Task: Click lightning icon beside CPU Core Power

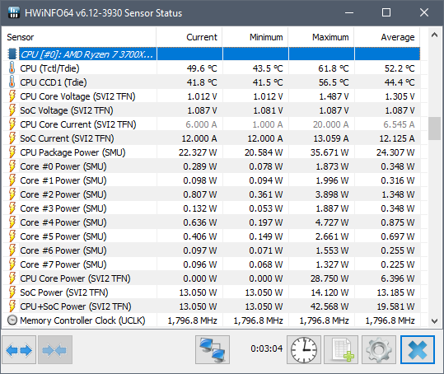Action: (12, 278)
